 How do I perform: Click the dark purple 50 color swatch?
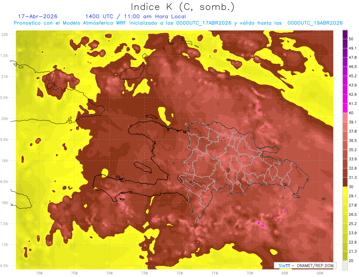(345, 35)
